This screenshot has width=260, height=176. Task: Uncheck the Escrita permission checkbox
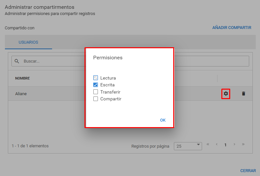pyautogui.click(x=96, y=85)
